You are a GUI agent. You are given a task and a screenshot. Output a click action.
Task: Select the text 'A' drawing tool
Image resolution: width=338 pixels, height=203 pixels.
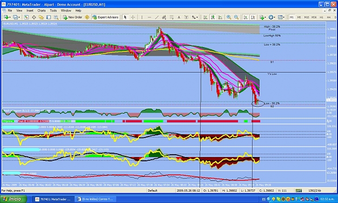pos(178,17)
